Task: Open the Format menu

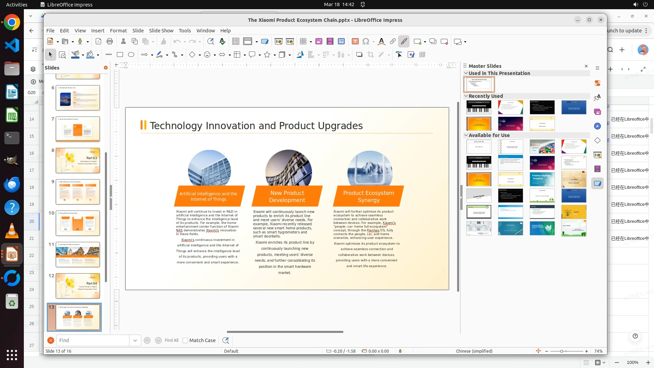Action: (x=118, y=31)
